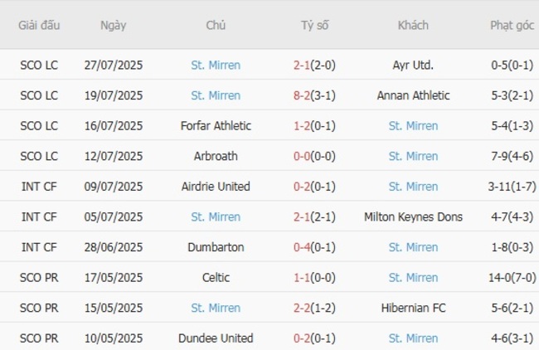Select Forfar Athletic in the home column
This screenshot has height=350, width=539.
216,126
